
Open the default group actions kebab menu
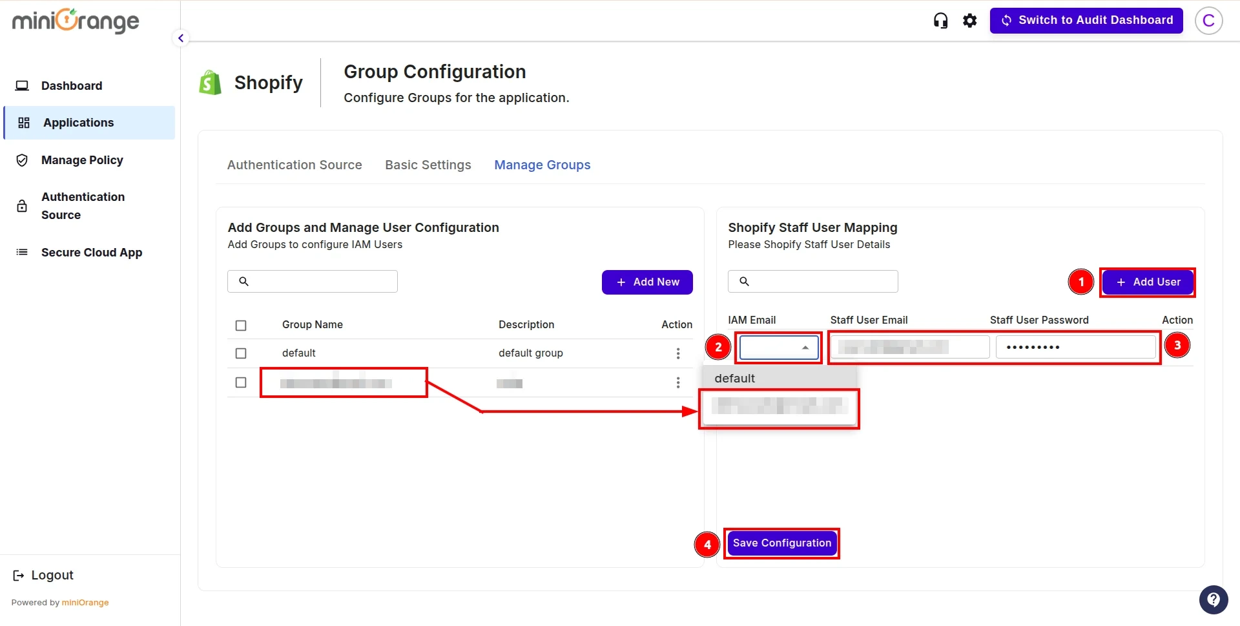pyautogui.click(x=678, y=353)
